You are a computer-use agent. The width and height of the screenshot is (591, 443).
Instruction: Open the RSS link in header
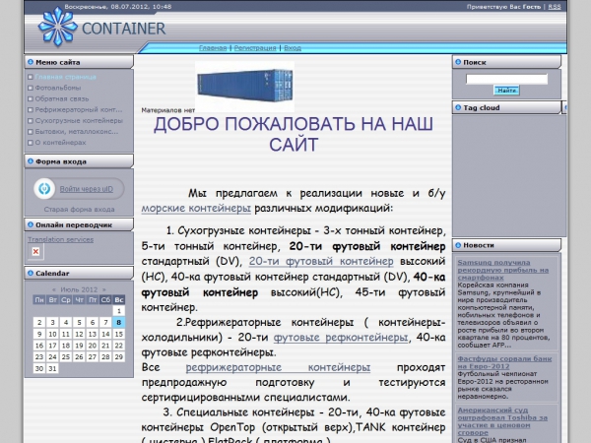point(555,6)
